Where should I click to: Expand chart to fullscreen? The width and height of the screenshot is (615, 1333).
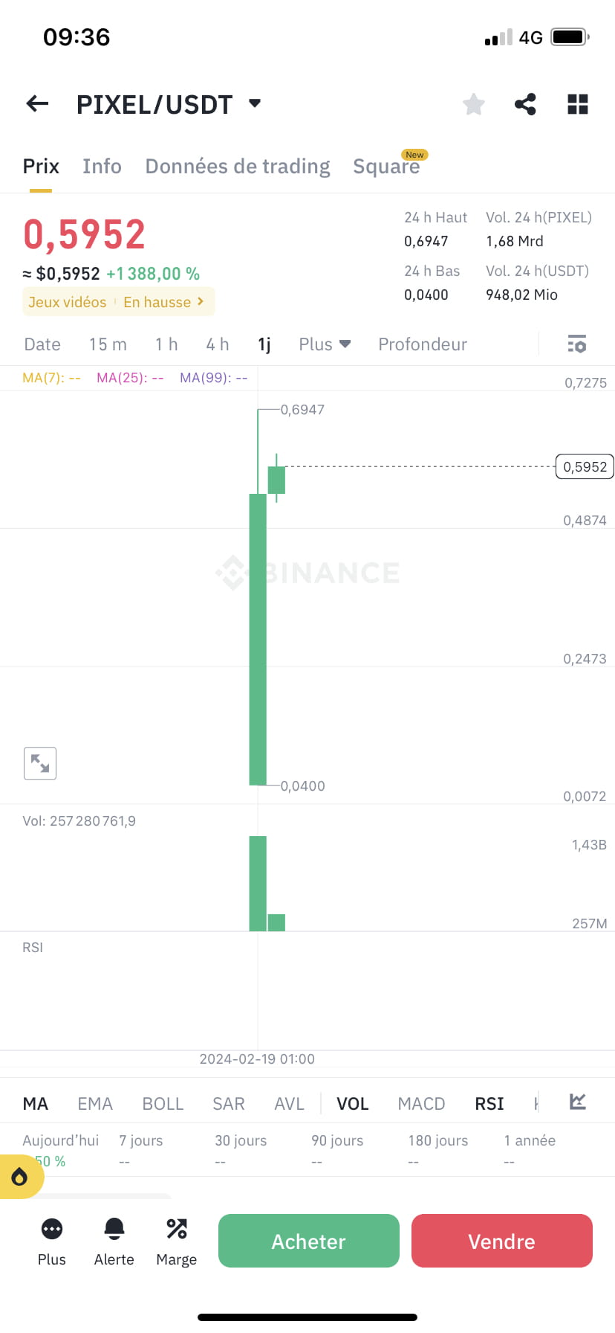click(40, 763)
